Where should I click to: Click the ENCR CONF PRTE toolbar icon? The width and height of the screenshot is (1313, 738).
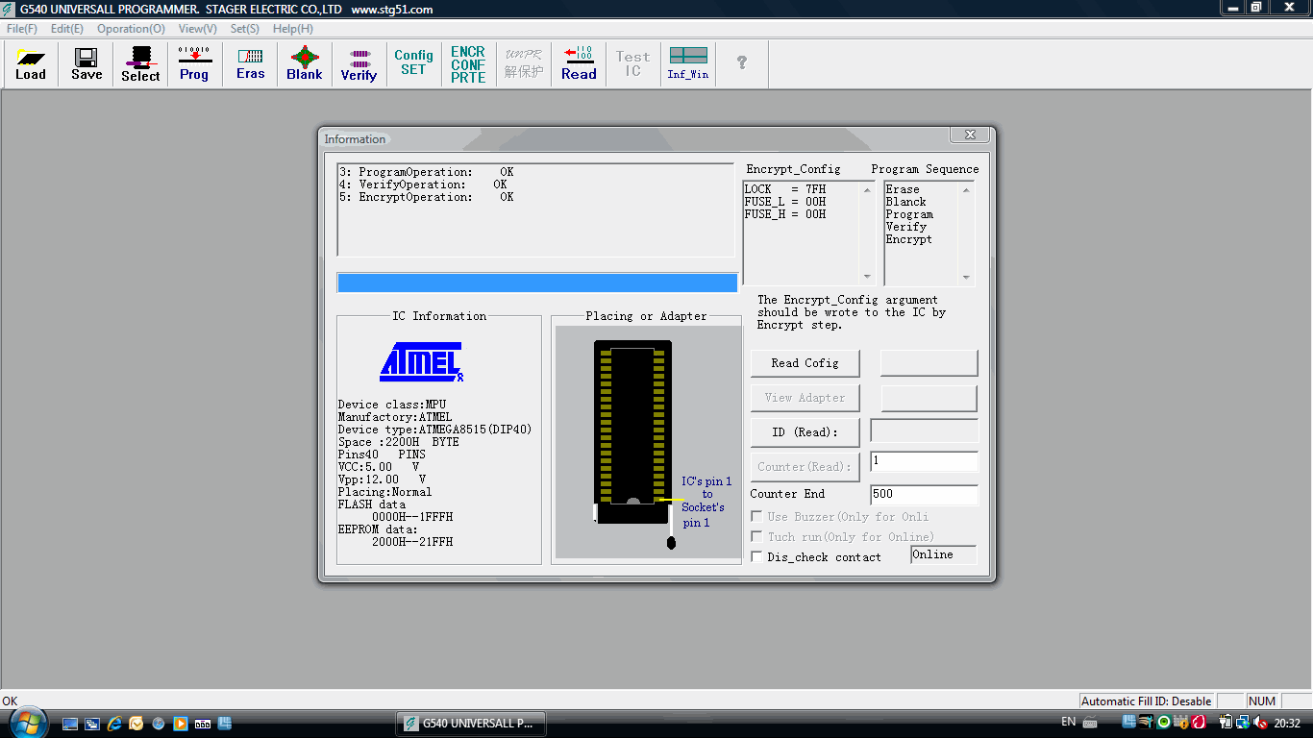(x=468, y=63)
